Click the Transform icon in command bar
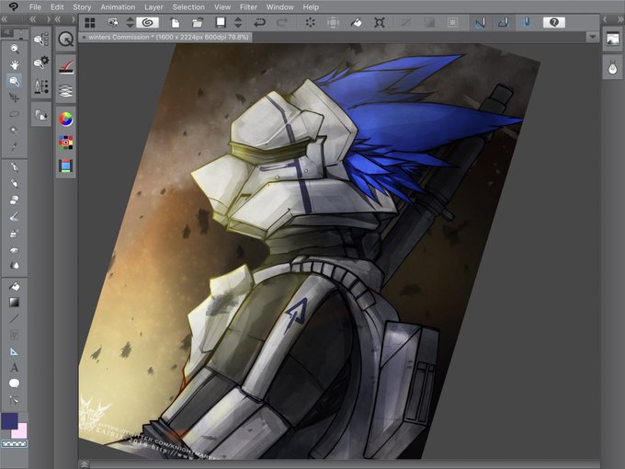The height and width of the screenshot is (469, 625). 380,23
